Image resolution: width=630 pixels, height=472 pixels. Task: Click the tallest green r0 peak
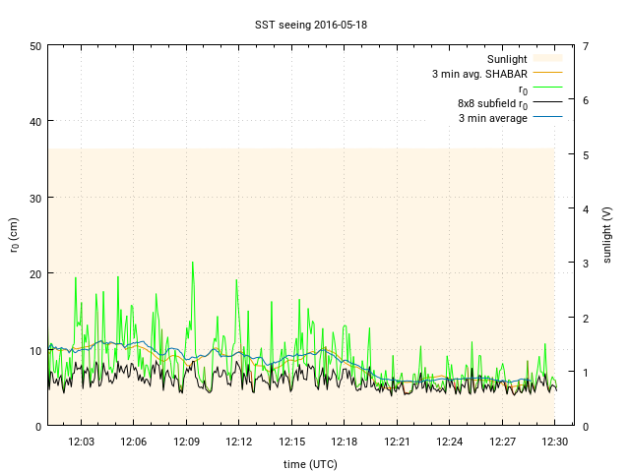pos(193,263)
